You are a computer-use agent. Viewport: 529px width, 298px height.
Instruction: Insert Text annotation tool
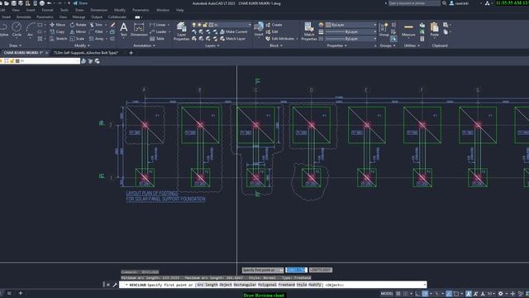coord(123,29)
